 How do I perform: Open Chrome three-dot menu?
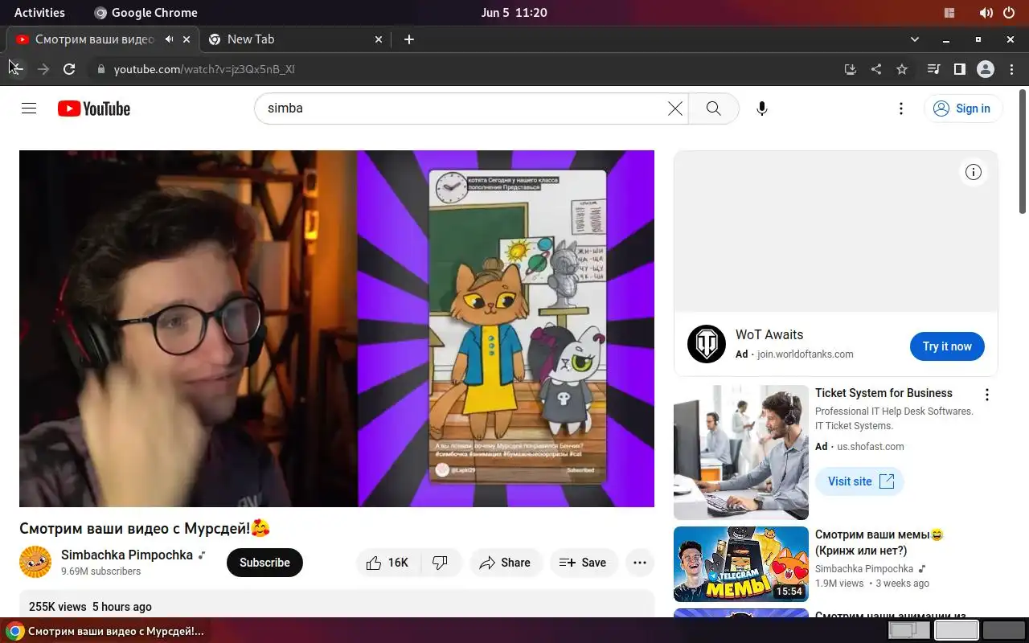[x=1011, y=69]
